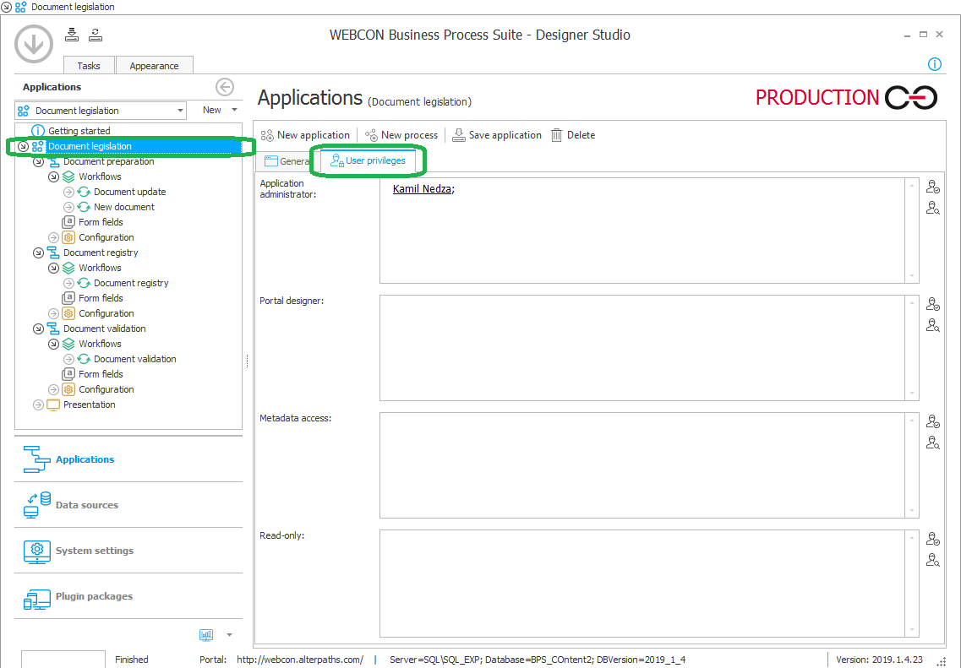Click inside the Portal designer field
961x668 pixels.
pos(642,348)
